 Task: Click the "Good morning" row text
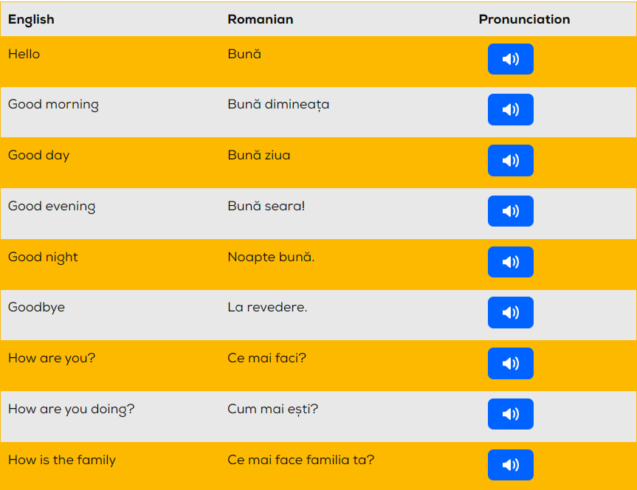[x=53, y=105]
